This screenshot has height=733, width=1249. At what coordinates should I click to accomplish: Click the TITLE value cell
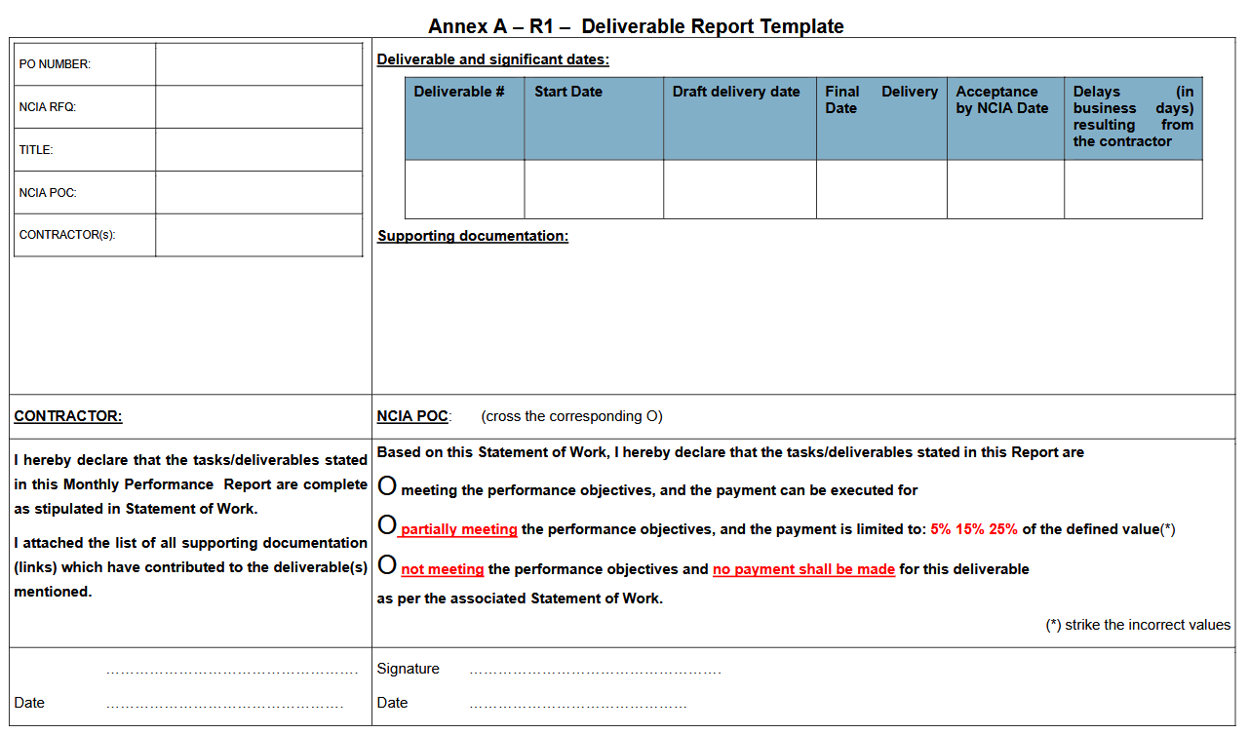coord(258,150)
